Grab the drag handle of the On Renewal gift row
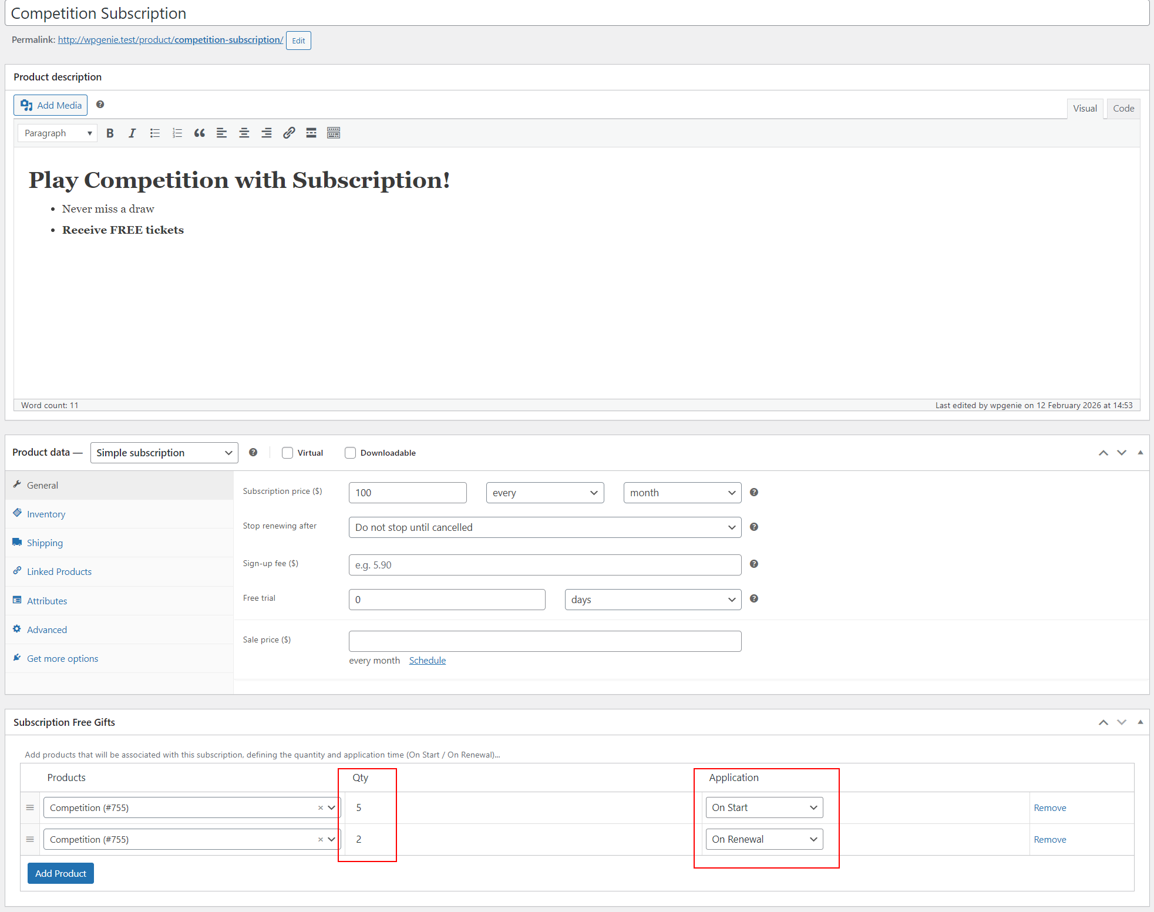Viewport: 1154px width, 912px height. tap(30, 840)
